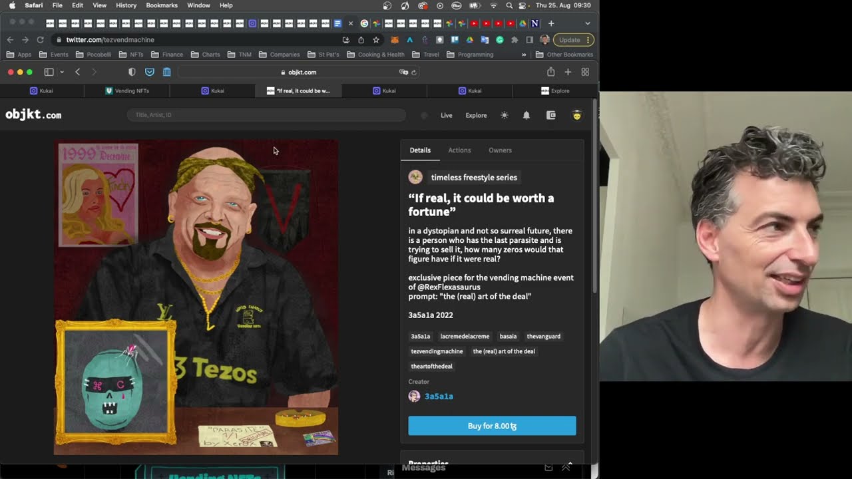Select the basaia tag
The height and width of the screenshot is (479, 852).
point(508,337)
